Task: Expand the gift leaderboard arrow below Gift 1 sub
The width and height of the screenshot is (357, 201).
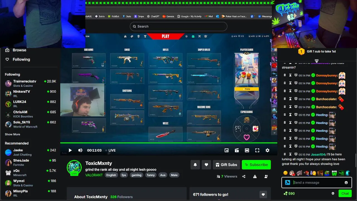Action: coord(317,61)
